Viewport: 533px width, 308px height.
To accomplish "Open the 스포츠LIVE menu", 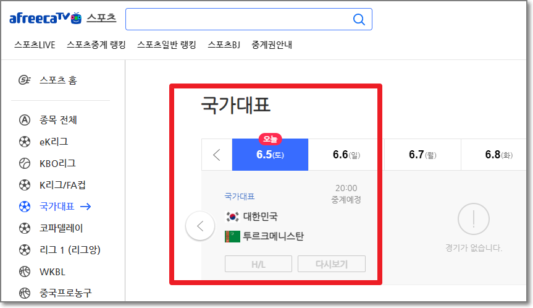I will [35, 45].
